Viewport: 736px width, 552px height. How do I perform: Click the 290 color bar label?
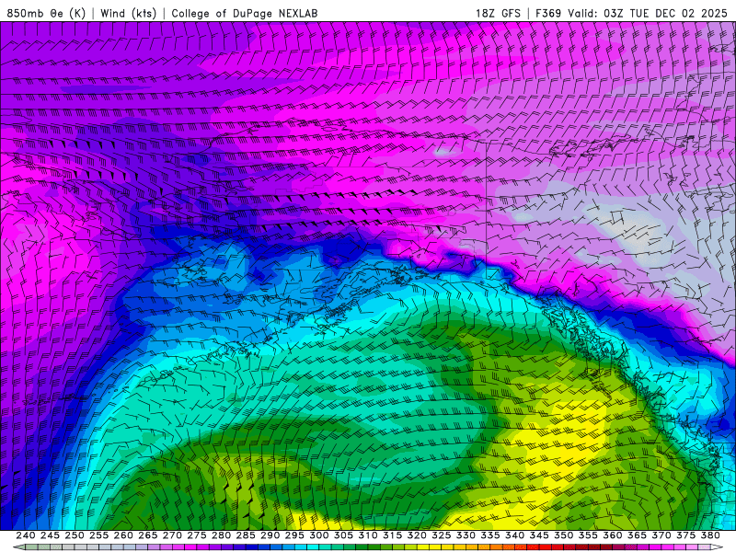270,535
